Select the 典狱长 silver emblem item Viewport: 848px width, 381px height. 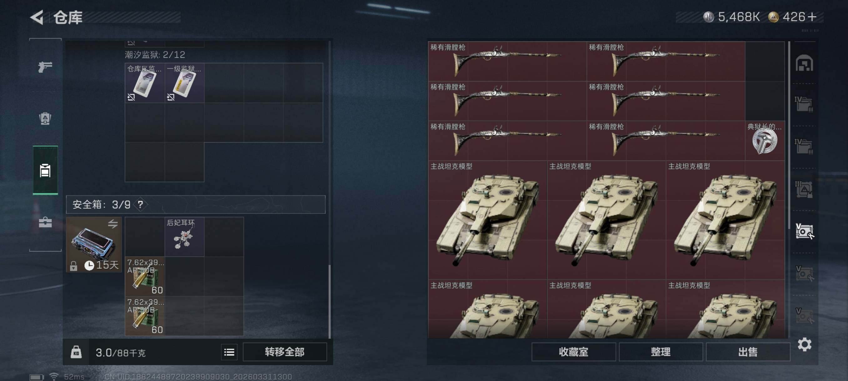765,141
